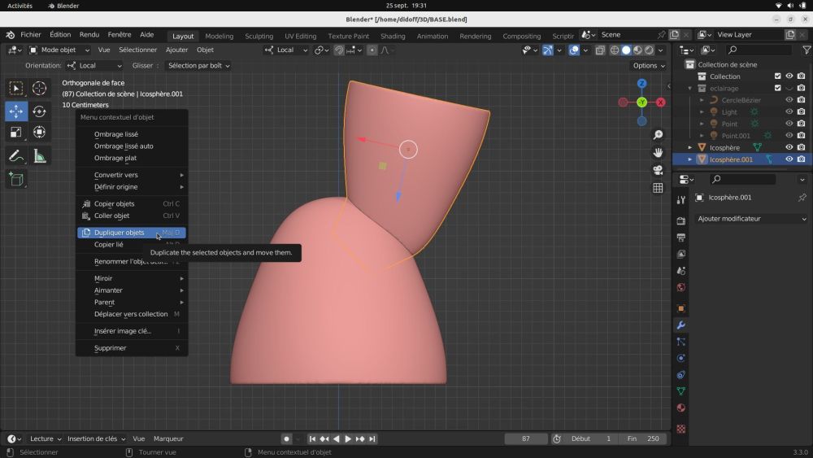Select the 3D Cursor tool

tap(39, 89)
